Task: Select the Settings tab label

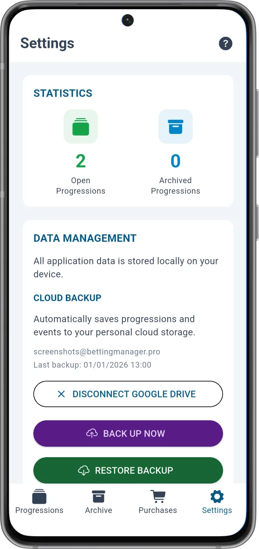Action: [x=217, y=510]
